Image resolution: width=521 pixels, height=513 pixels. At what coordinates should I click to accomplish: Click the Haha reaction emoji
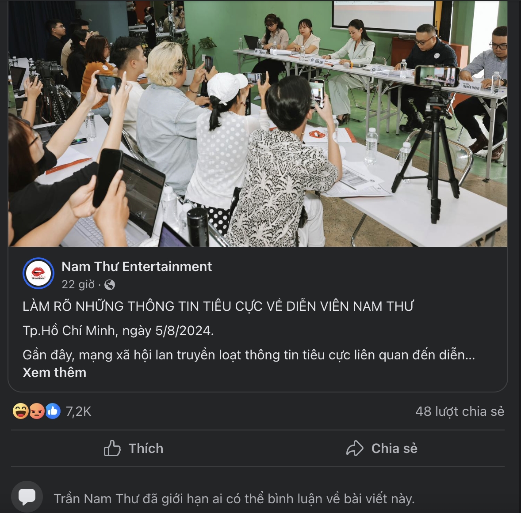[21, 411]
